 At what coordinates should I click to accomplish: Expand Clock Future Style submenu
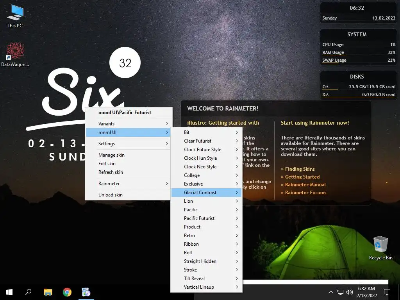point(206,150)
